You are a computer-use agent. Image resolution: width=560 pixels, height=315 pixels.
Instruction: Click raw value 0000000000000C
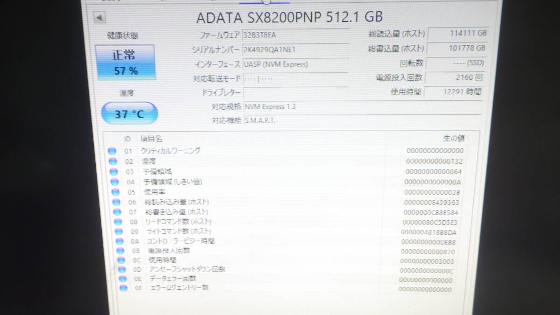click(427, 271)
